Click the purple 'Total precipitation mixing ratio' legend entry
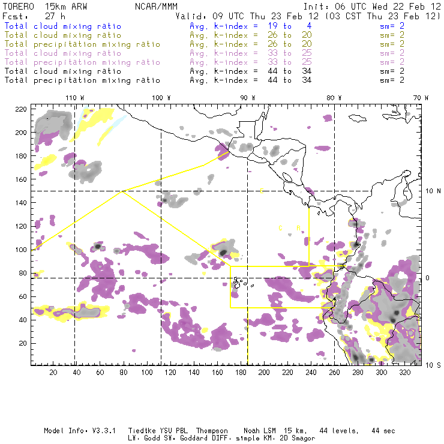The width and height of the screenshot is (444, 444). pos(82,62)
